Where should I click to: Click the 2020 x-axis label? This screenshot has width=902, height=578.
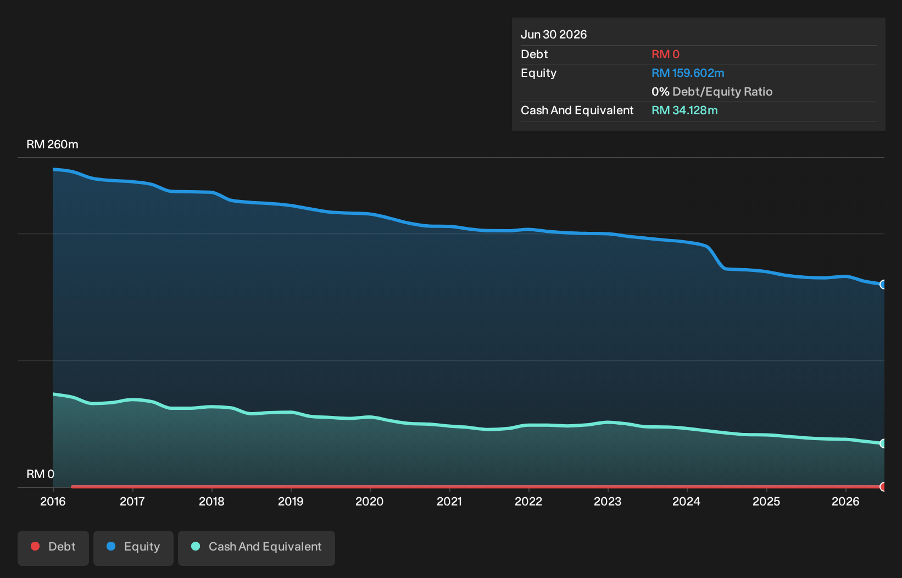(370, 502)
